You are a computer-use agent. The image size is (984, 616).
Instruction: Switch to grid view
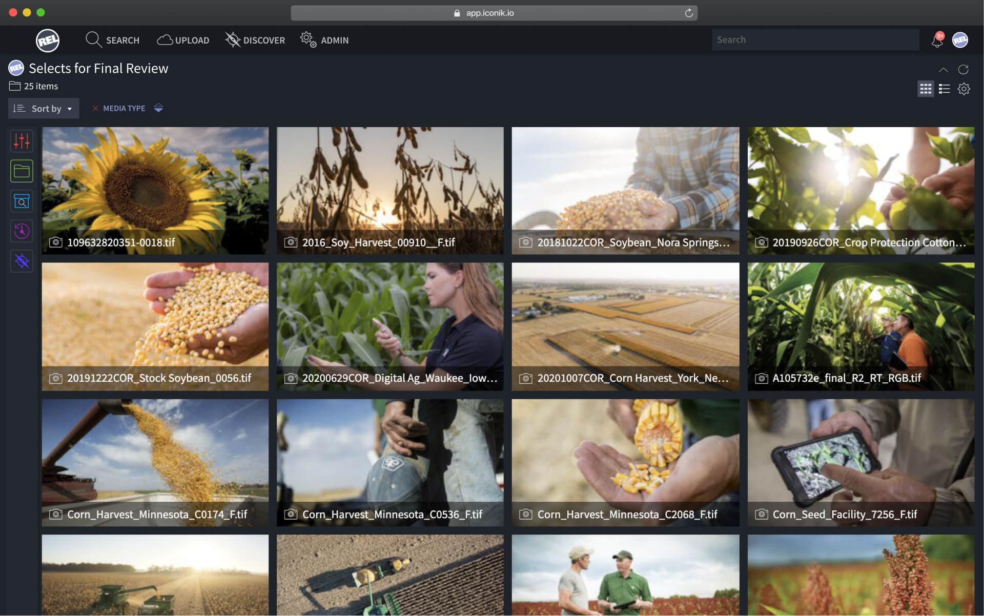click(x=925, y=89)
